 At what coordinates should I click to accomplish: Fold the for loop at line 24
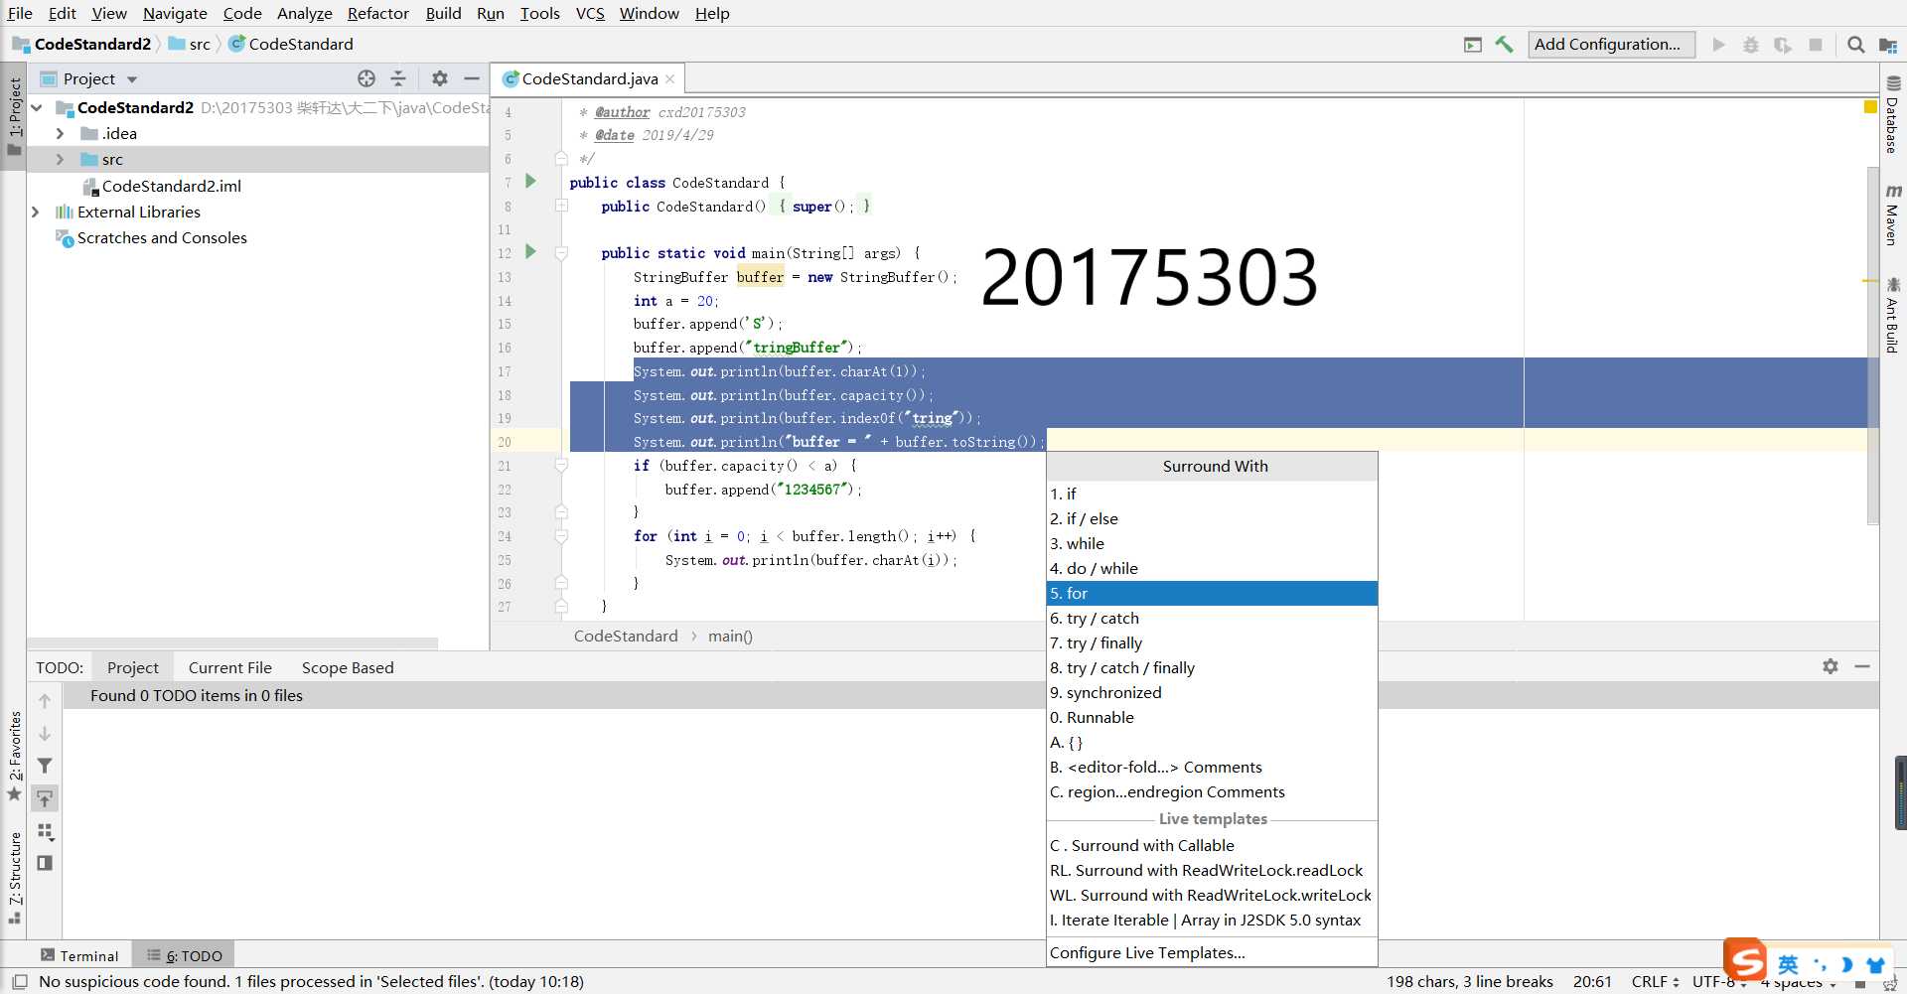[x=561, y=536]
